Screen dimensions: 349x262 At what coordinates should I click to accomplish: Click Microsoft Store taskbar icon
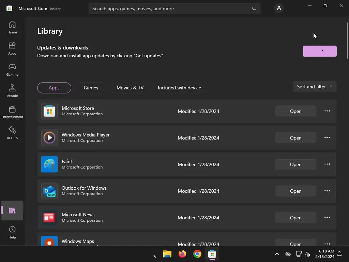tap(212, 254)
